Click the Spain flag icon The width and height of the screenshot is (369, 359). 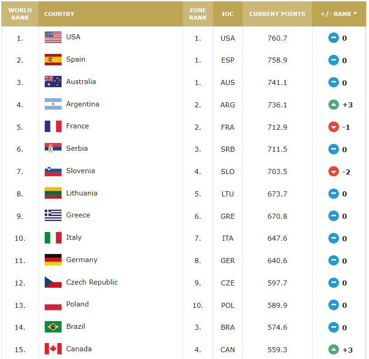point(53,60)
